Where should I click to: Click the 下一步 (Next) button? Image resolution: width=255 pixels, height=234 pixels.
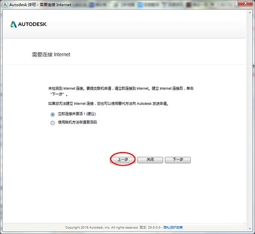[x=178, y=160]
